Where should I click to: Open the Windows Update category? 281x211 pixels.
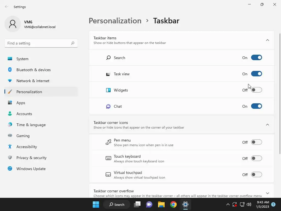pos(41,169)
